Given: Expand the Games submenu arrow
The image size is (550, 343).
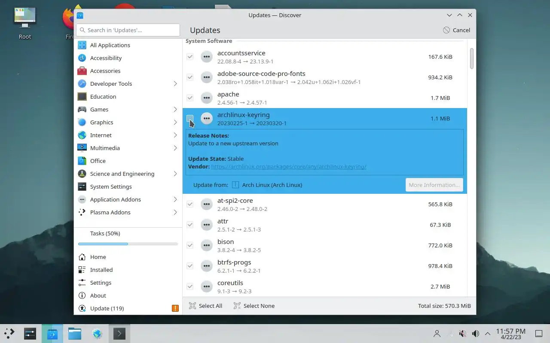Looking at the screenshot, I should click(175, 109).
